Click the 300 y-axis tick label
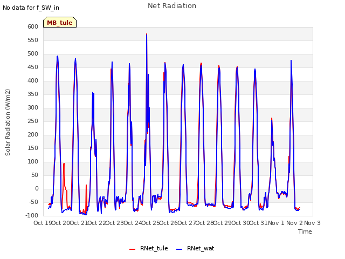The width and height of the screenshot is (345, 259). 33,108
